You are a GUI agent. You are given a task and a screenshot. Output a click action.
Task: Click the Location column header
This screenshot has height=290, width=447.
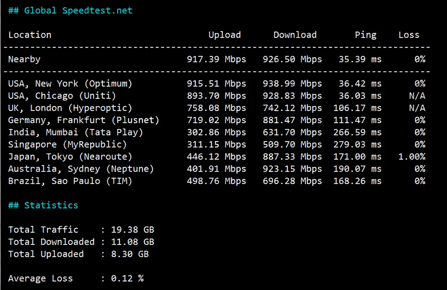coord(30,35)
